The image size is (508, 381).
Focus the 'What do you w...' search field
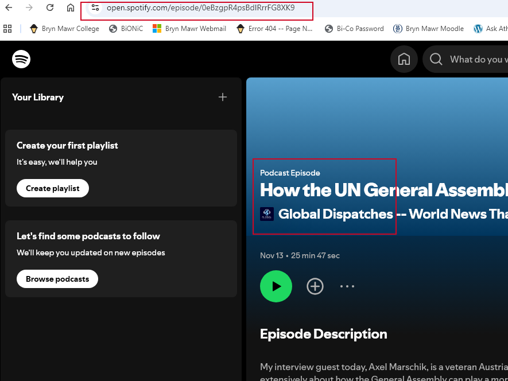pyautogui.click(x=479, y=59)
